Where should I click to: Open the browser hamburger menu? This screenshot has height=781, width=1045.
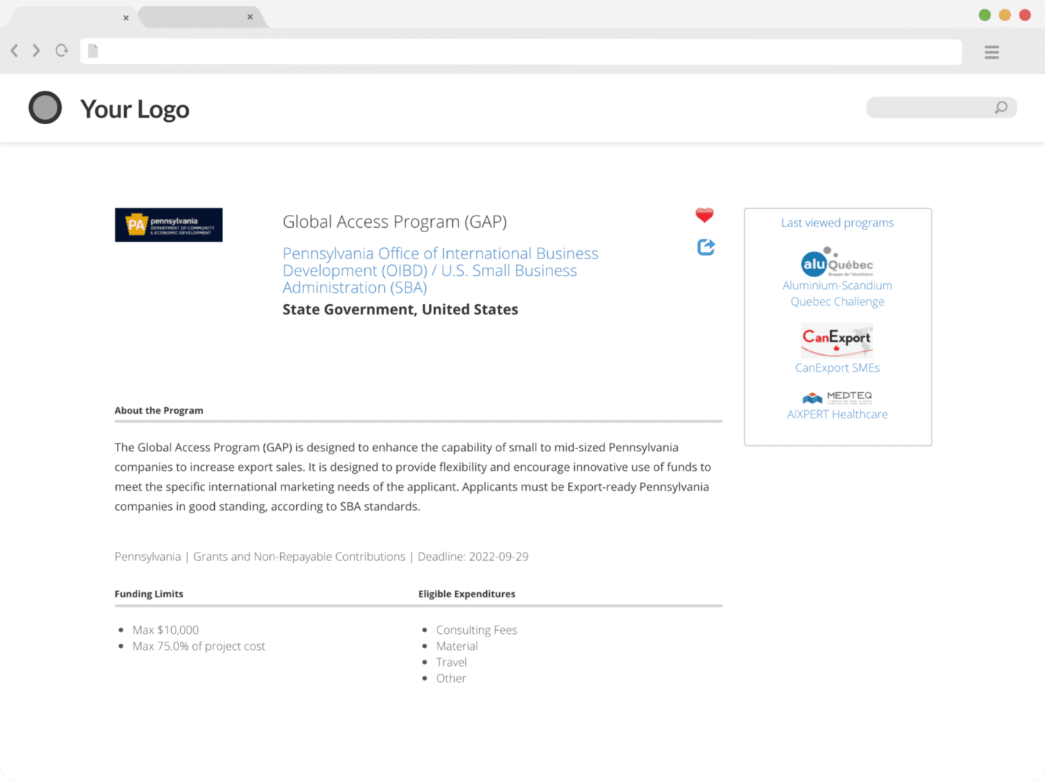(x=991, y=52)
